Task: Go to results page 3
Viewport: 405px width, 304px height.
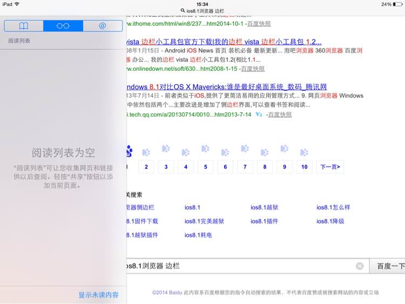Action: pyautogui.click(x=166, y=167)
